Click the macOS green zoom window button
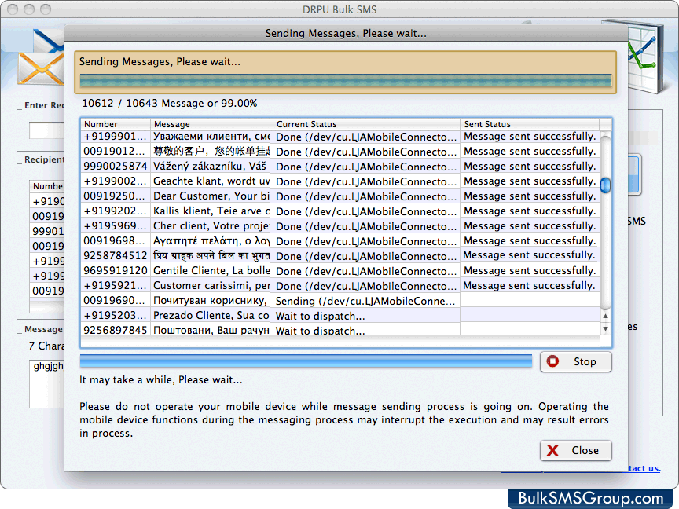Screen dimensions: 679x509 46,9
